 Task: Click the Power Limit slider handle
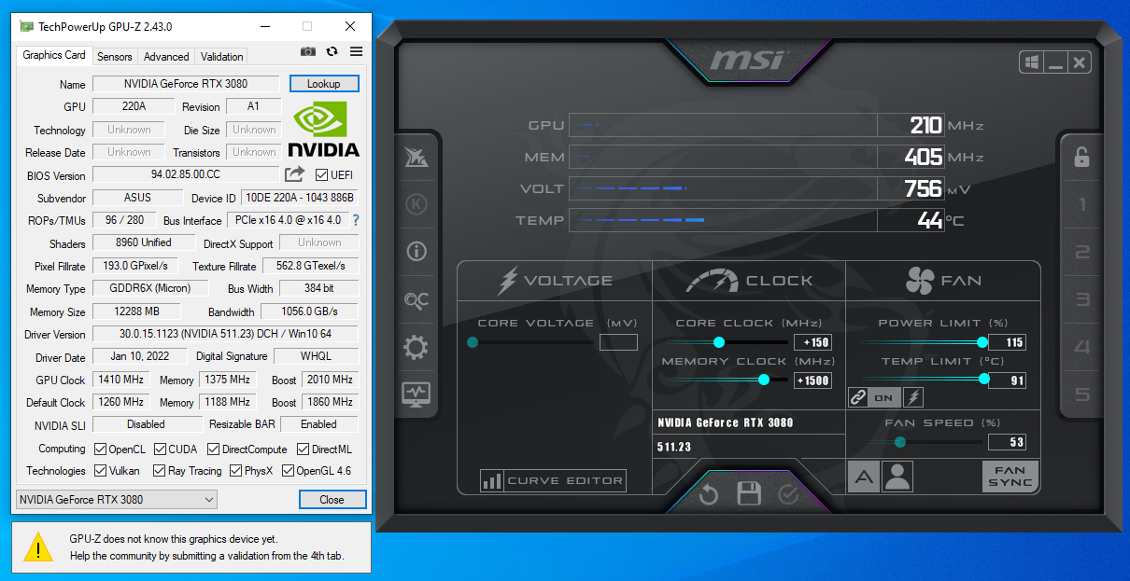[982, 342]
